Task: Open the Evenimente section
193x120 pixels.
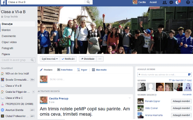Action: click(x=9, y=36)
